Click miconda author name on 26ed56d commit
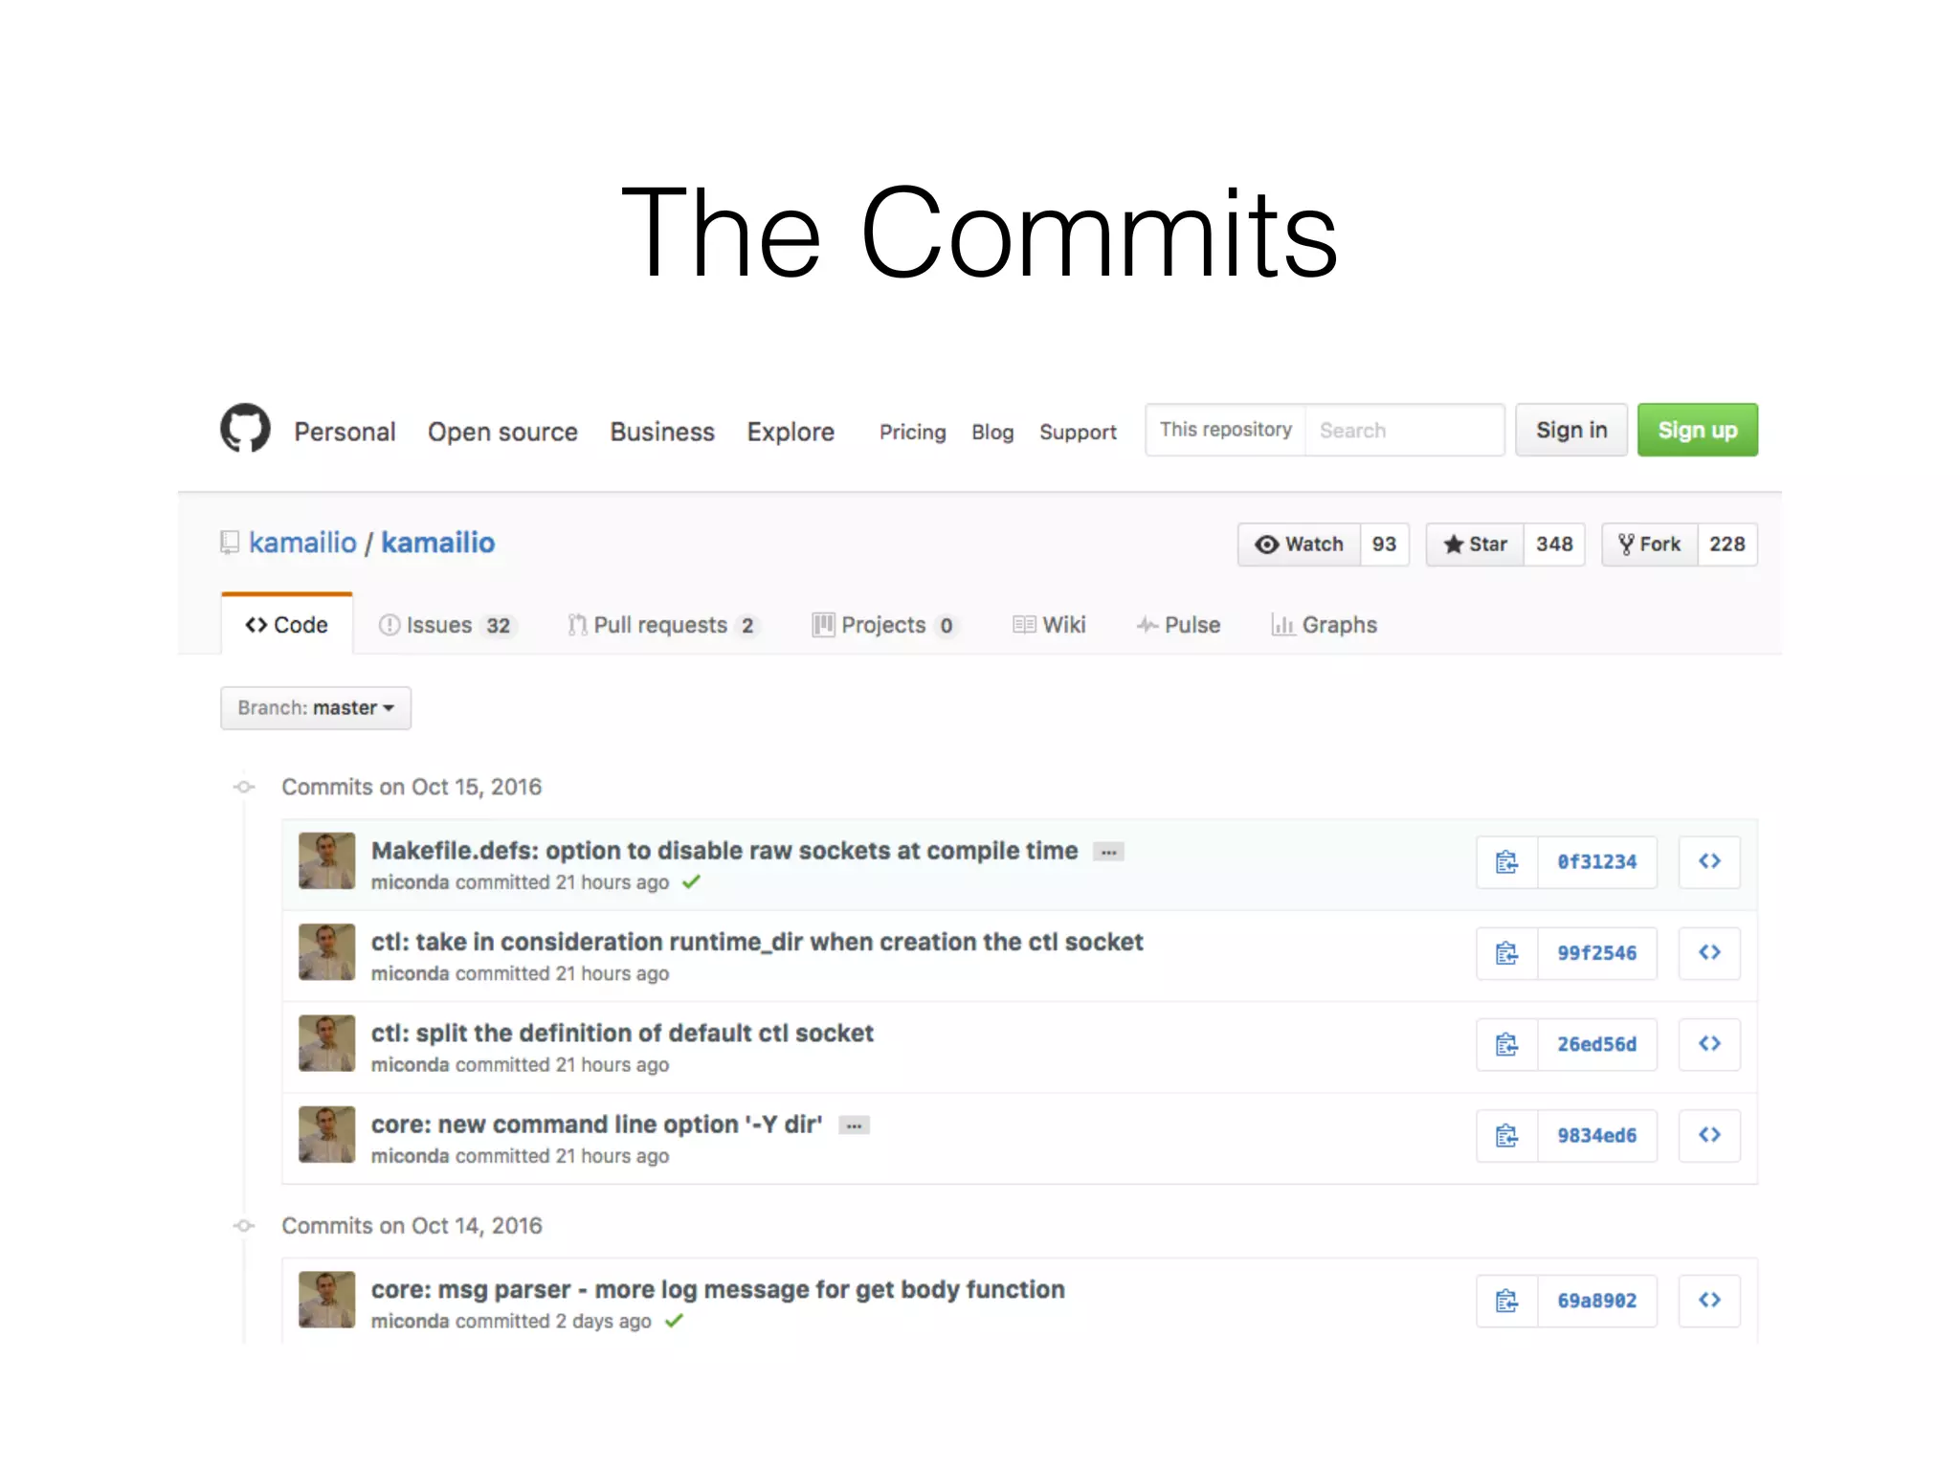The image size is (1960, 1470). pos(410,1065)
